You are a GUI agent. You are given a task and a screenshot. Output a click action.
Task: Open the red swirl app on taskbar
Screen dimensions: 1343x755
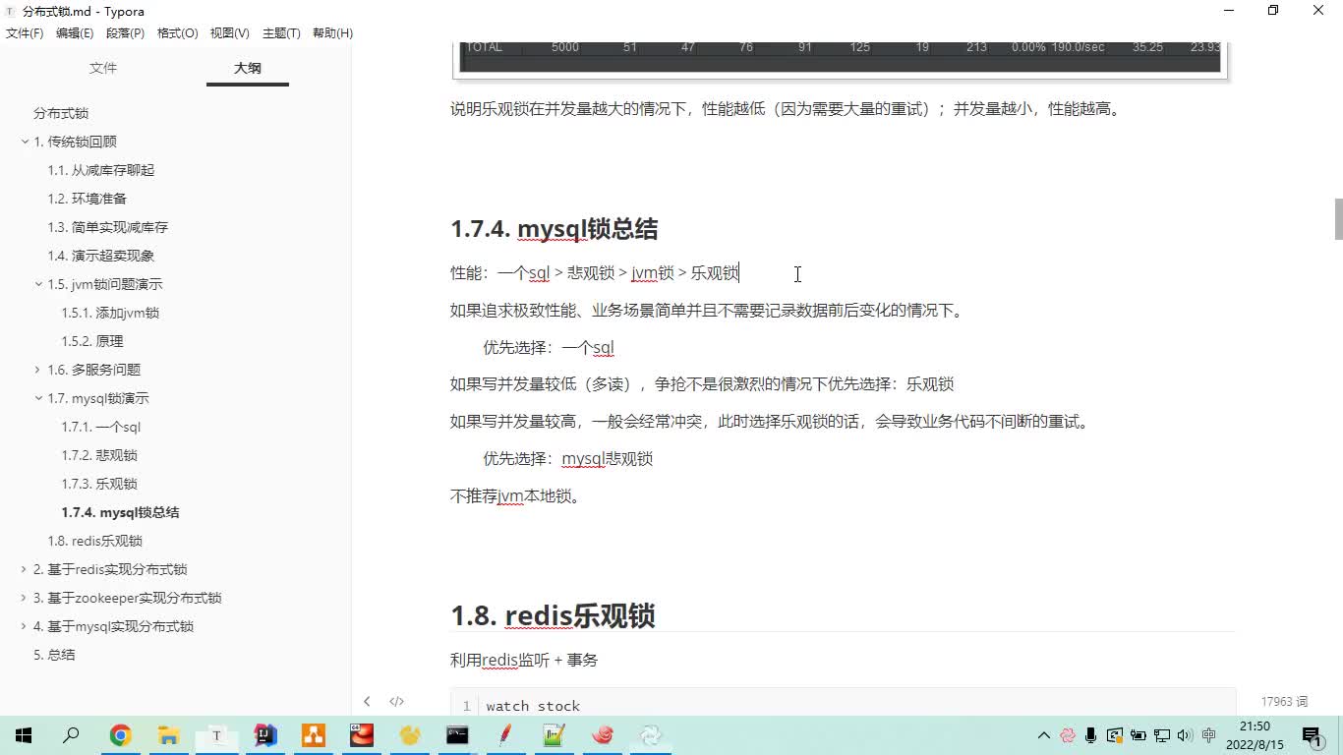[x=603, y=735]
